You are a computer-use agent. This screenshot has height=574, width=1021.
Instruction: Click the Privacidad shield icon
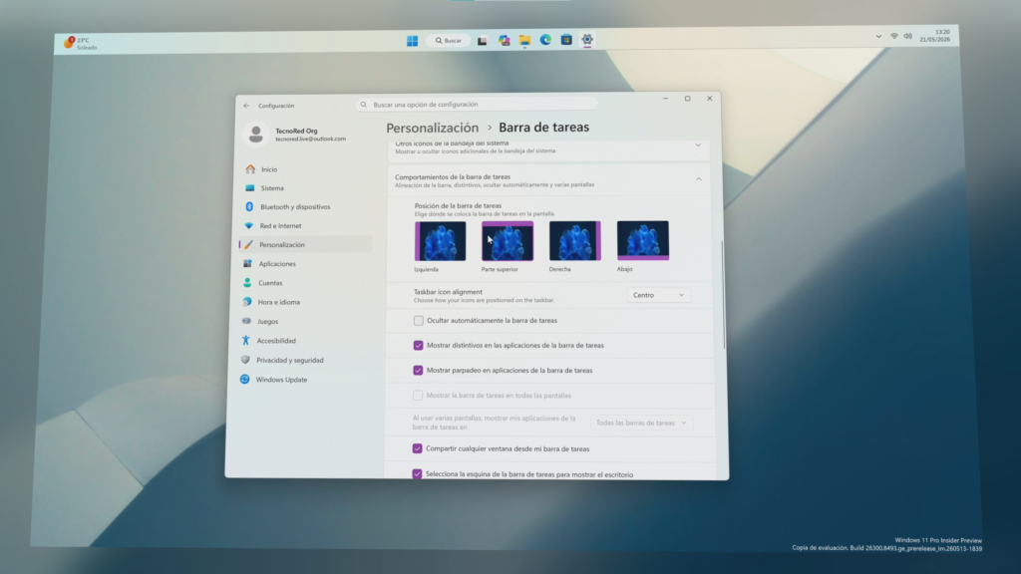pyautogui.click(x=245, y=360)
